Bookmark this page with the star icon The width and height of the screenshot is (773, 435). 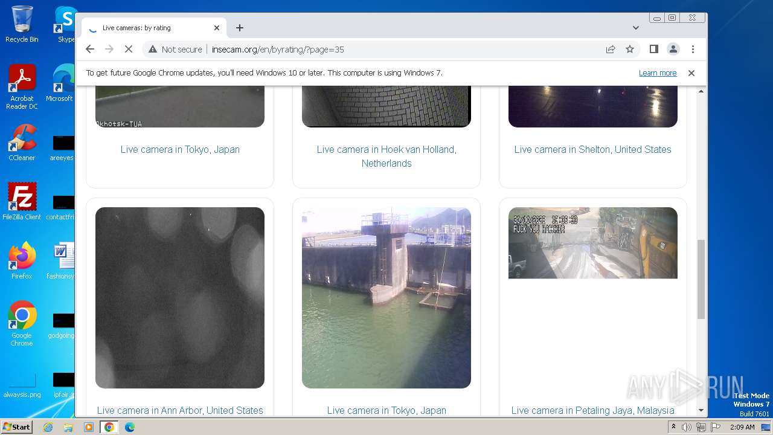630,49
